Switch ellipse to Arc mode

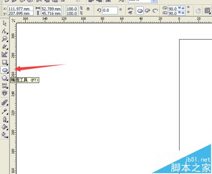pyautogui.click(x=155, y=11)
